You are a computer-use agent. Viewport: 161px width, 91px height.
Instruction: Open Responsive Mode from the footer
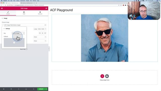point(26,89)
